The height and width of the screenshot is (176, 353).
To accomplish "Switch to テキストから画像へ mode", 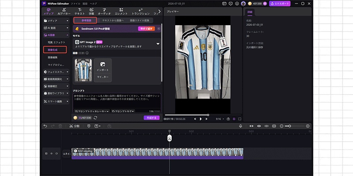I will (x=113, y=20).
